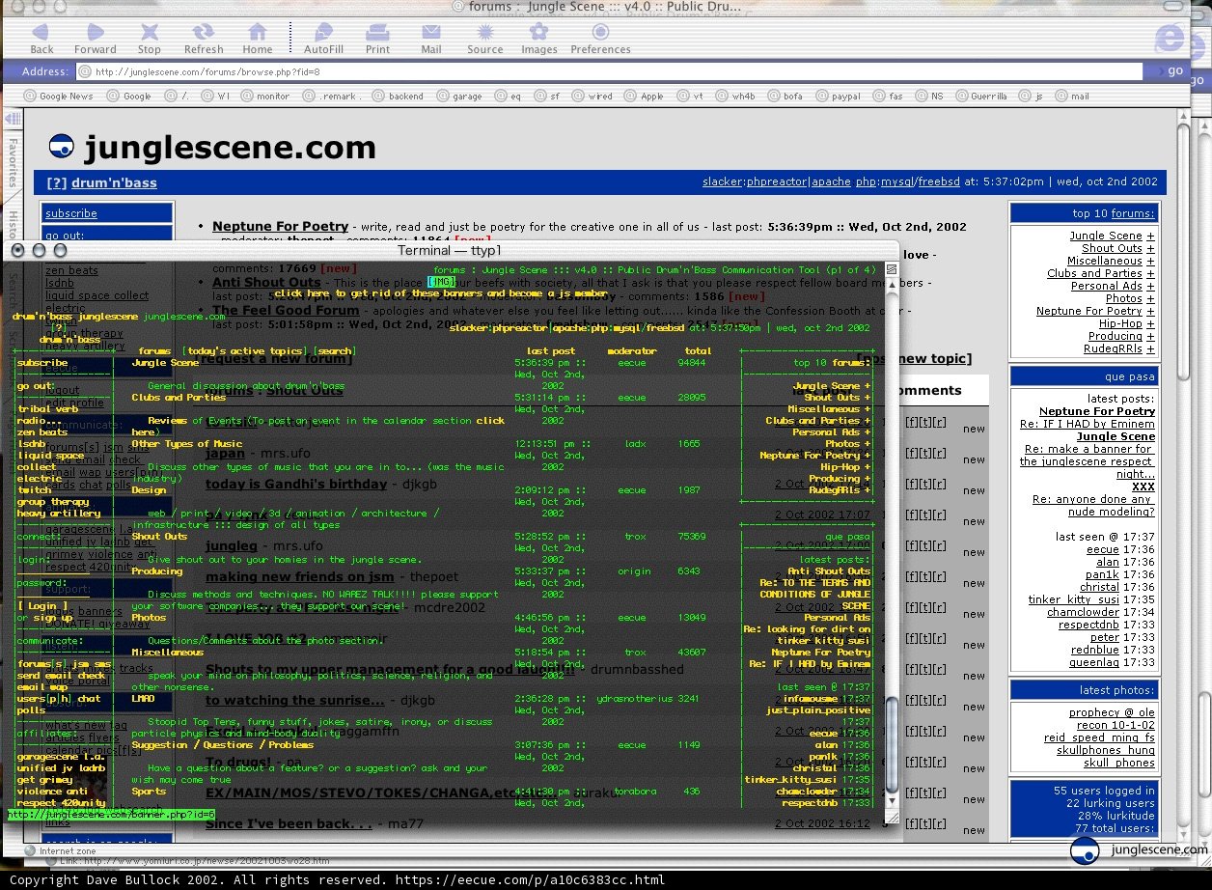
Task: Expand the Personal Ads plus sign
Action: click(1150, 286)
